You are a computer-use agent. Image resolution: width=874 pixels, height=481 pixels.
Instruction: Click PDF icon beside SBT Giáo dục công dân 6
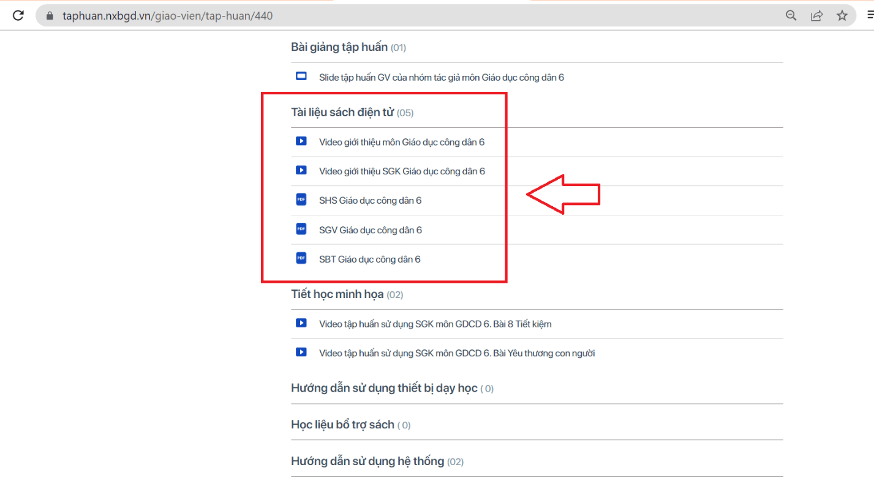301,258
